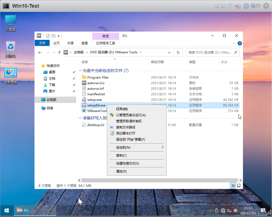
Task: Switch to details view layout button
Action: click(233, 186)
